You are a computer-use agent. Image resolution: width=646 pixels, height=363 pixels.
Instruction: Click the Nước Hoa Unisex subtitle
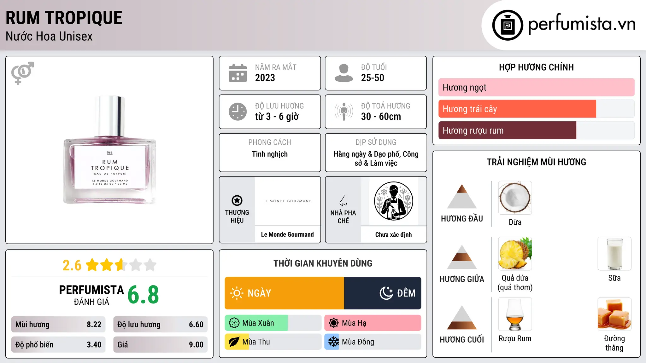[x=49, y=37]
